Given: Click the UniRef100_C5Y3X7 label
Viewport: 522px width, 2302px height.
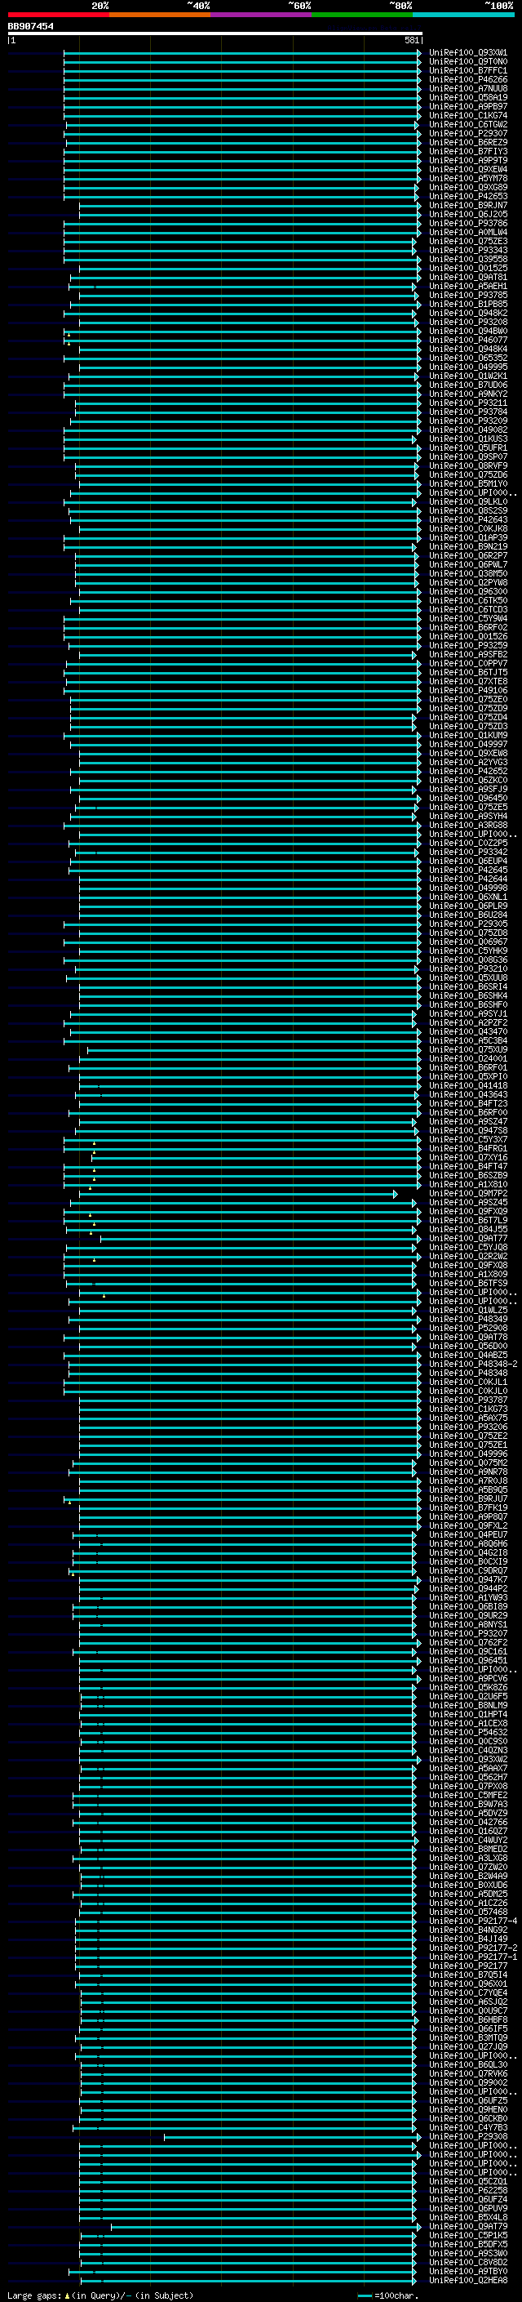Looking at the screenshot, I should coord(468,1139).
